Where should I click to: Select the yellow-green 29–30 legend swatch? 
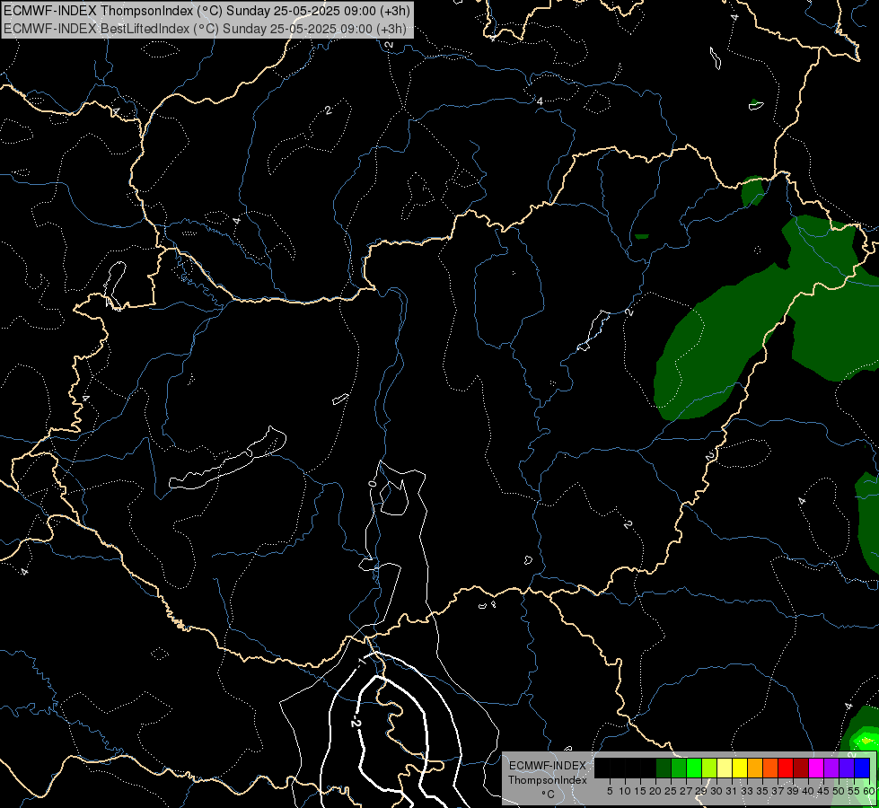pos(709,768)
